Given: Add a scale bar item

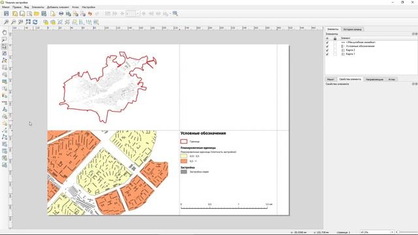Looking at the screenshot, I should click(5, 102).
